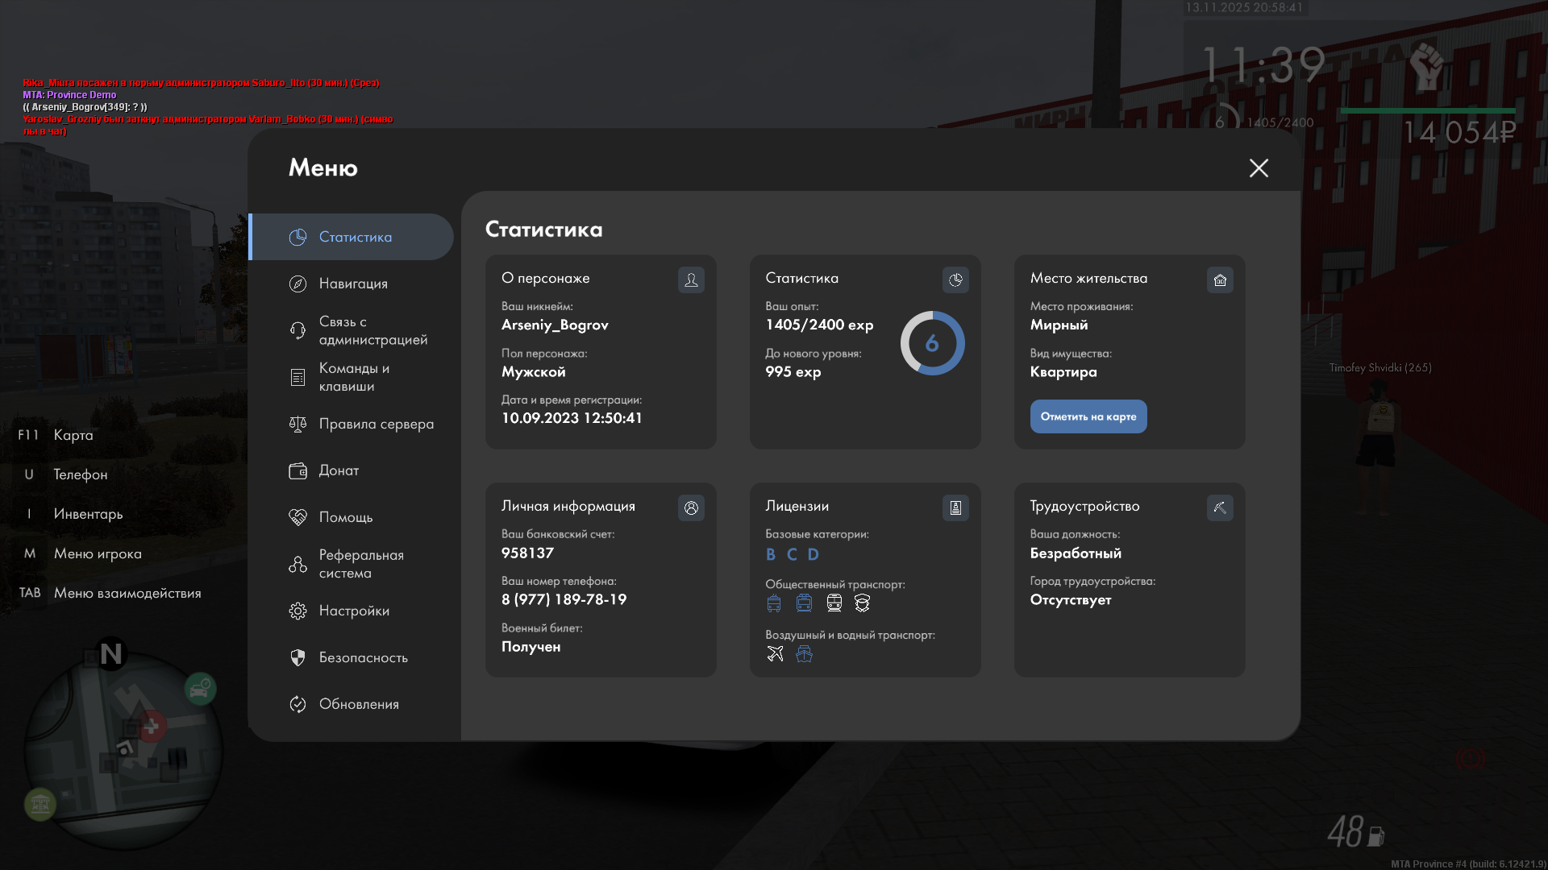Click the user icon in Личная информация card

(691, 507)
